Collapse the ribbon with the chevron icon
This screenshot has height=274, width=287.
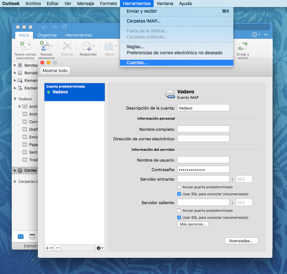[x=266, y=35]
